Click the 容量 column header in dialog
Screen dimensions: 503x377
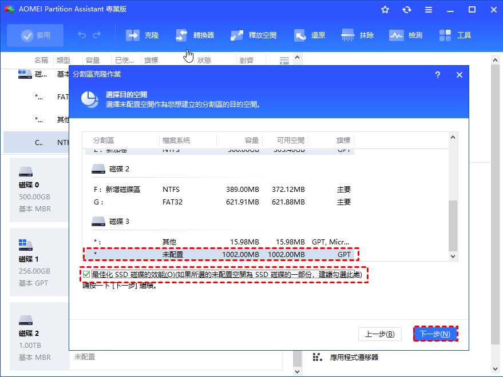coord(252,141)
